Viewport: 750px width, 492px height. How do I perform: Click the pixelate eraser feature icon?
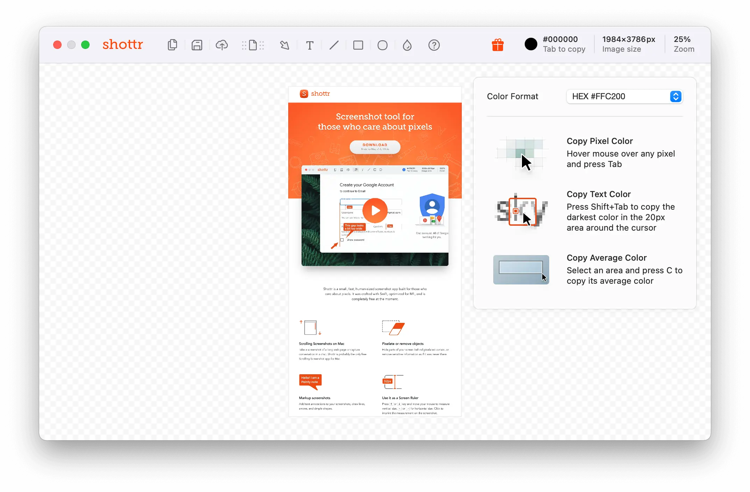click(393, 328)
